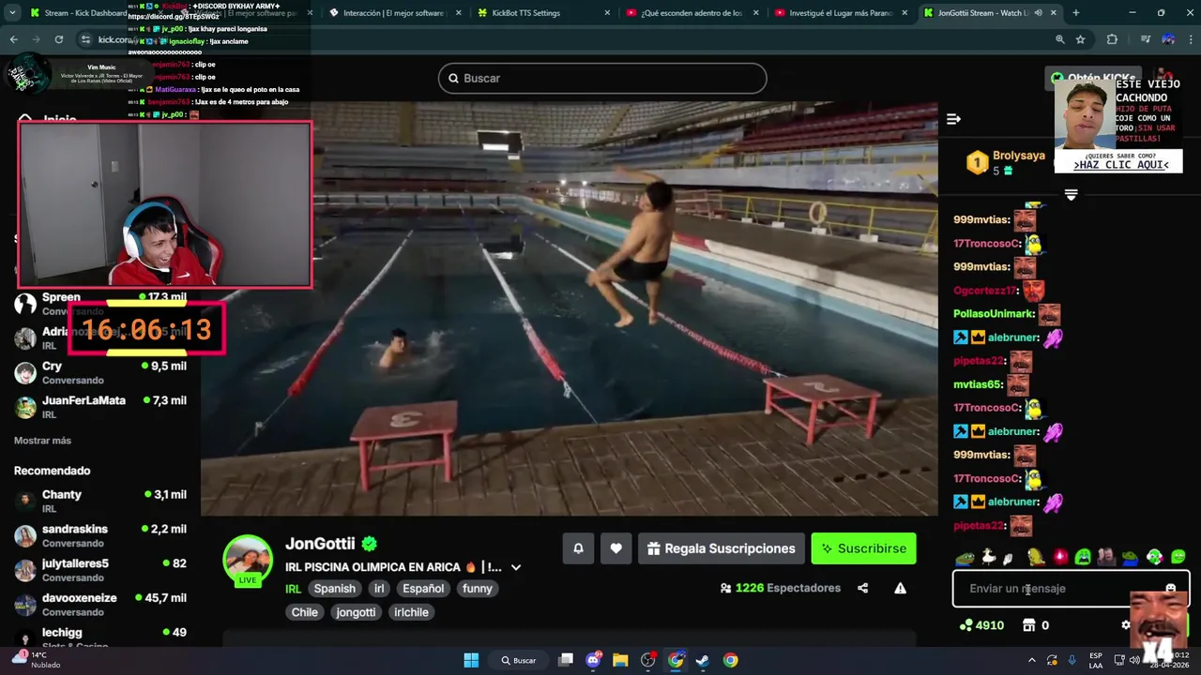Click the jongotti tag chip
This screenshot has height=675, width=1201.
click(x=357, y=612)
